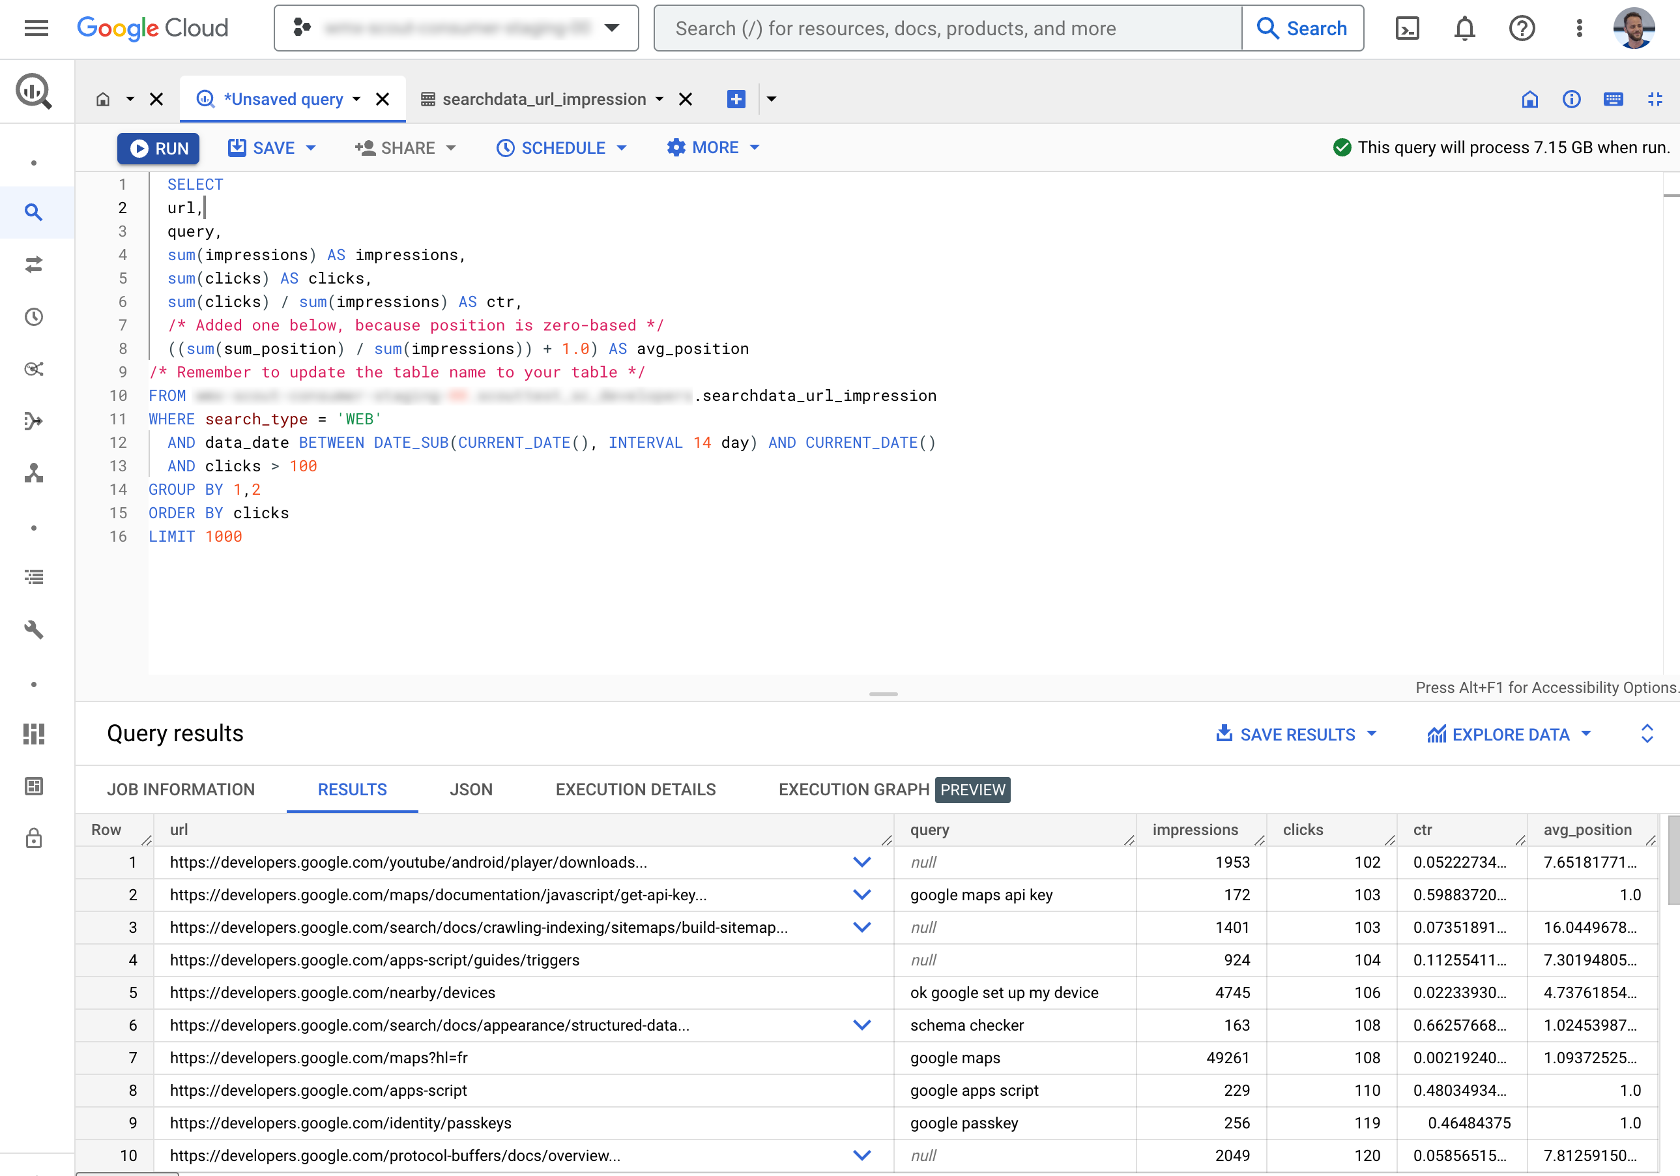Switch to the EXECUTION DETAILS tab

coord(635,788)
